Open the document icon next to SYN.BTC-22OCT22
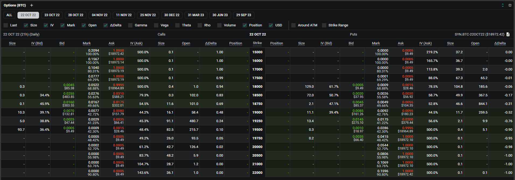The width and height of the screenshot is (515, 180). tap(508, 34)
